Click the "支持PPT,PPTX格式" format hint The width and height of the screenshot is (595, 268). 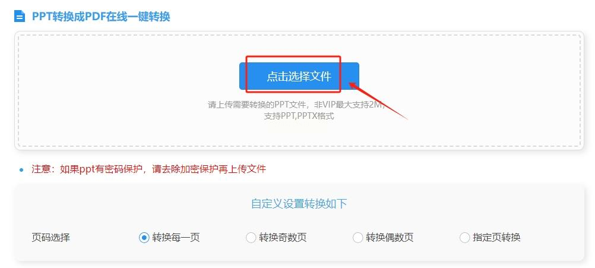[299, 116]
